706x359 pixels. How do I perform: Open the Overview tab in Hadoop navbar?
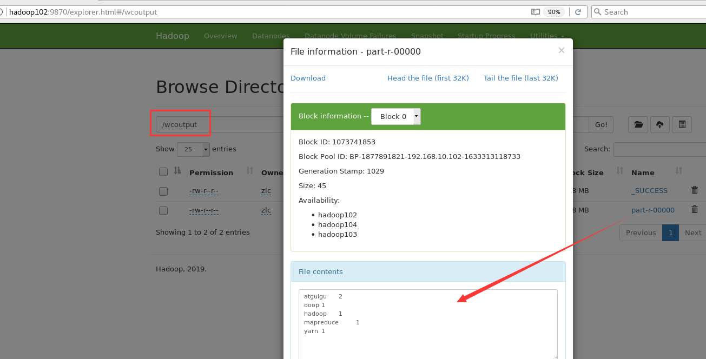220,36
